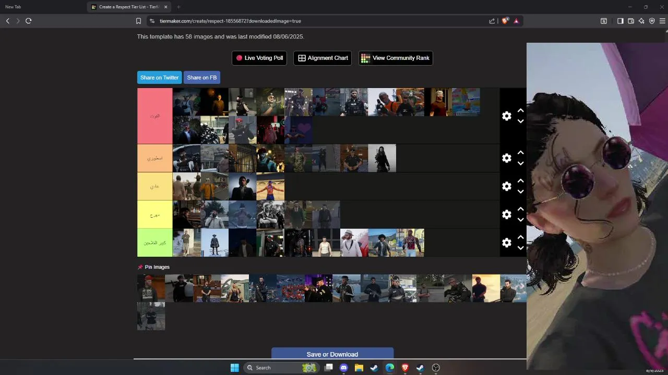Close the Create a Respect Tier List tab
Image resolution: width=668 pixels, height=375 pixels.
(x=166, y=7)
